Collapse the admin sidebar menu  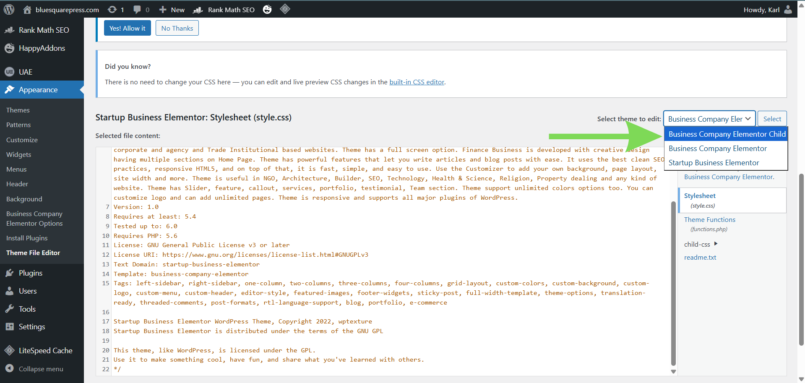[41, 369]
